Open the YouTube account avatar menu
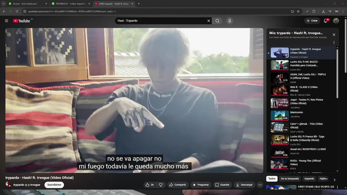This screenshot has width=347, height=195. (x=336, y=21)
